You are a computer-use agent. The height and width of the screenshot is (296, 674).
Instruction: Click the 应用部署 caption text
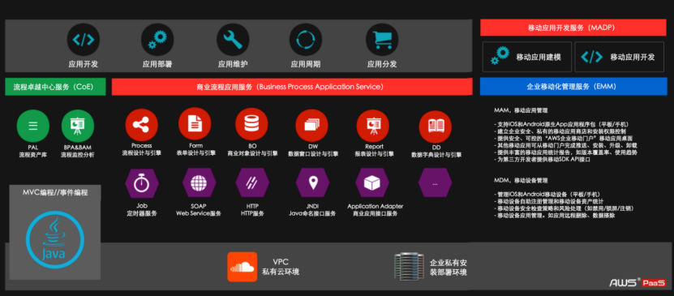(x=157, y=64)
